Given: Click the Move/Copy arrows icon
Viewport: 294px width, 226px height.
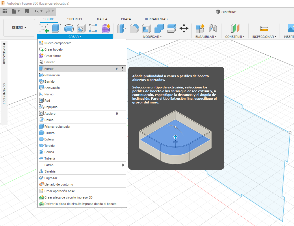Looking at the screenshot, I should click(184, 28).
